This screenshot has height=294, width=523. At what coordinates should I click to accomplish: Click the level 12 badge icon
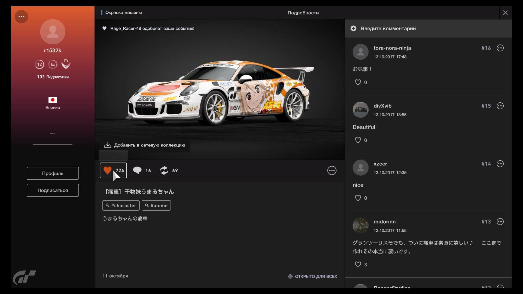[39, 65]
